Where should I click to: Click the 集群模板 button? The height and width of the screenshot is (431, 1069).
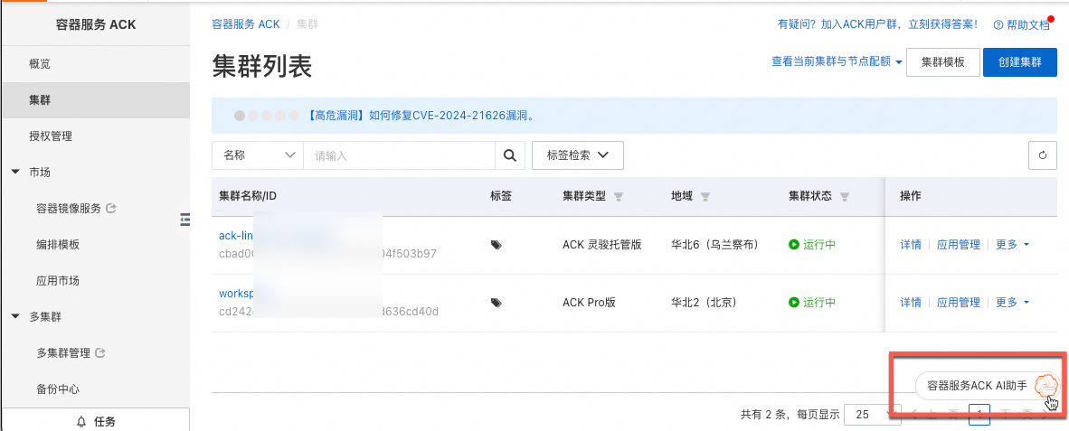pyautogui.click(x=943, y=62)
